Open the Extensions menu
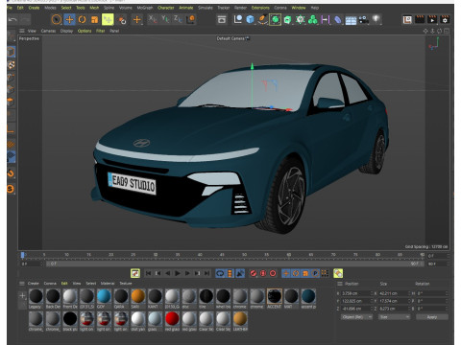The height and width of the screenshot is (345, 461). click(x=260, y=8)
